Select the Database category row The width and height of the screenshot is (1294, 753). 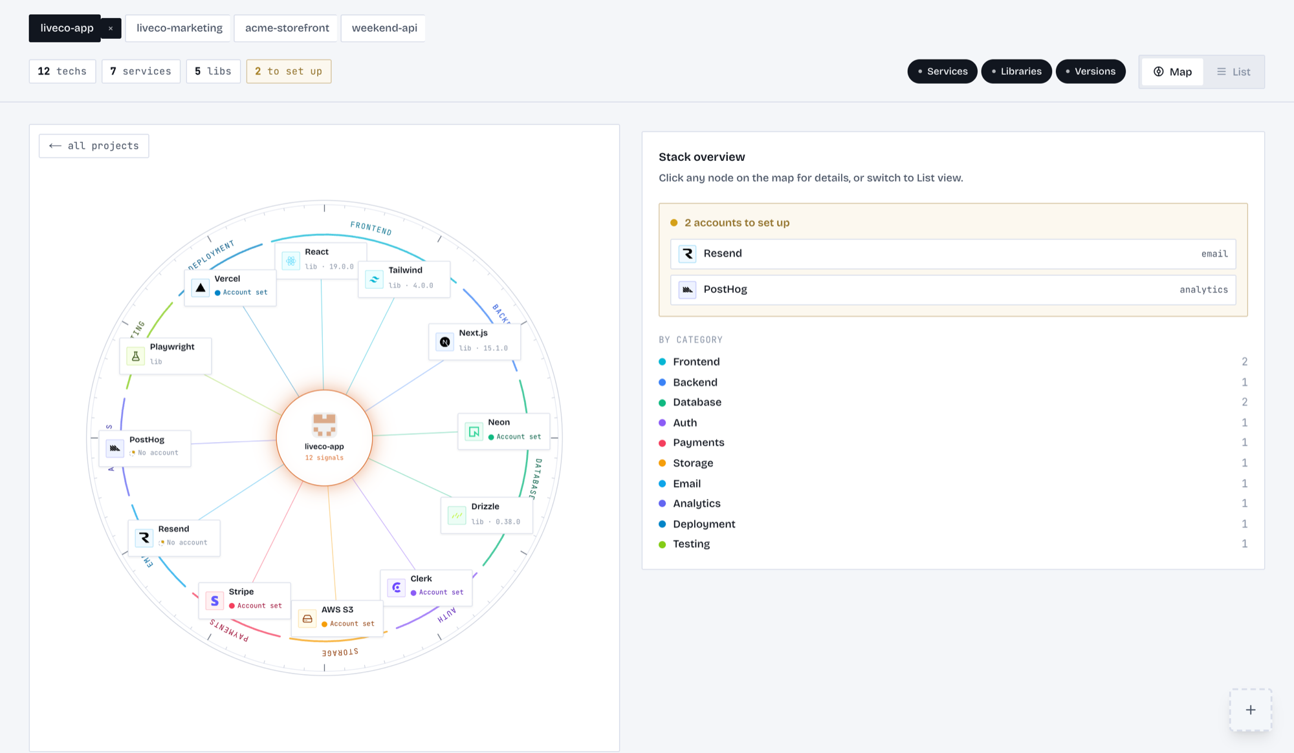click(953, 402)
